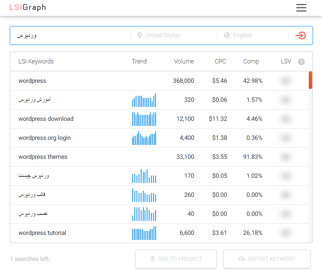Click the orange table scrollbar thumb

(310, 80)
